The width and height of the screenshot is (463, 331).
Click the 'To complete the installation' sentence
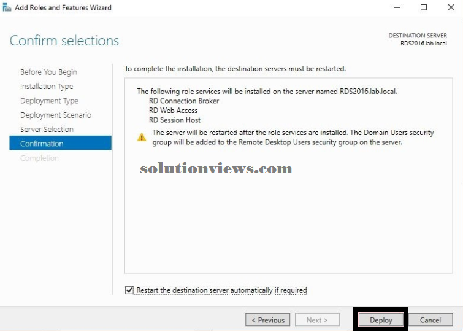click(235, 69)
